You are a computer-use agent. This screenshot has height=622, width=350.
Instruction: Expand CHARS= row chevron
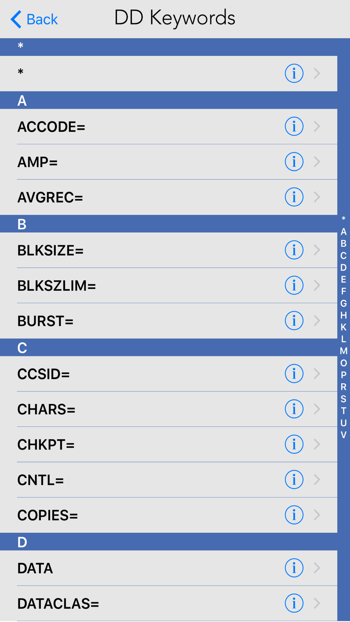(317, 409)
